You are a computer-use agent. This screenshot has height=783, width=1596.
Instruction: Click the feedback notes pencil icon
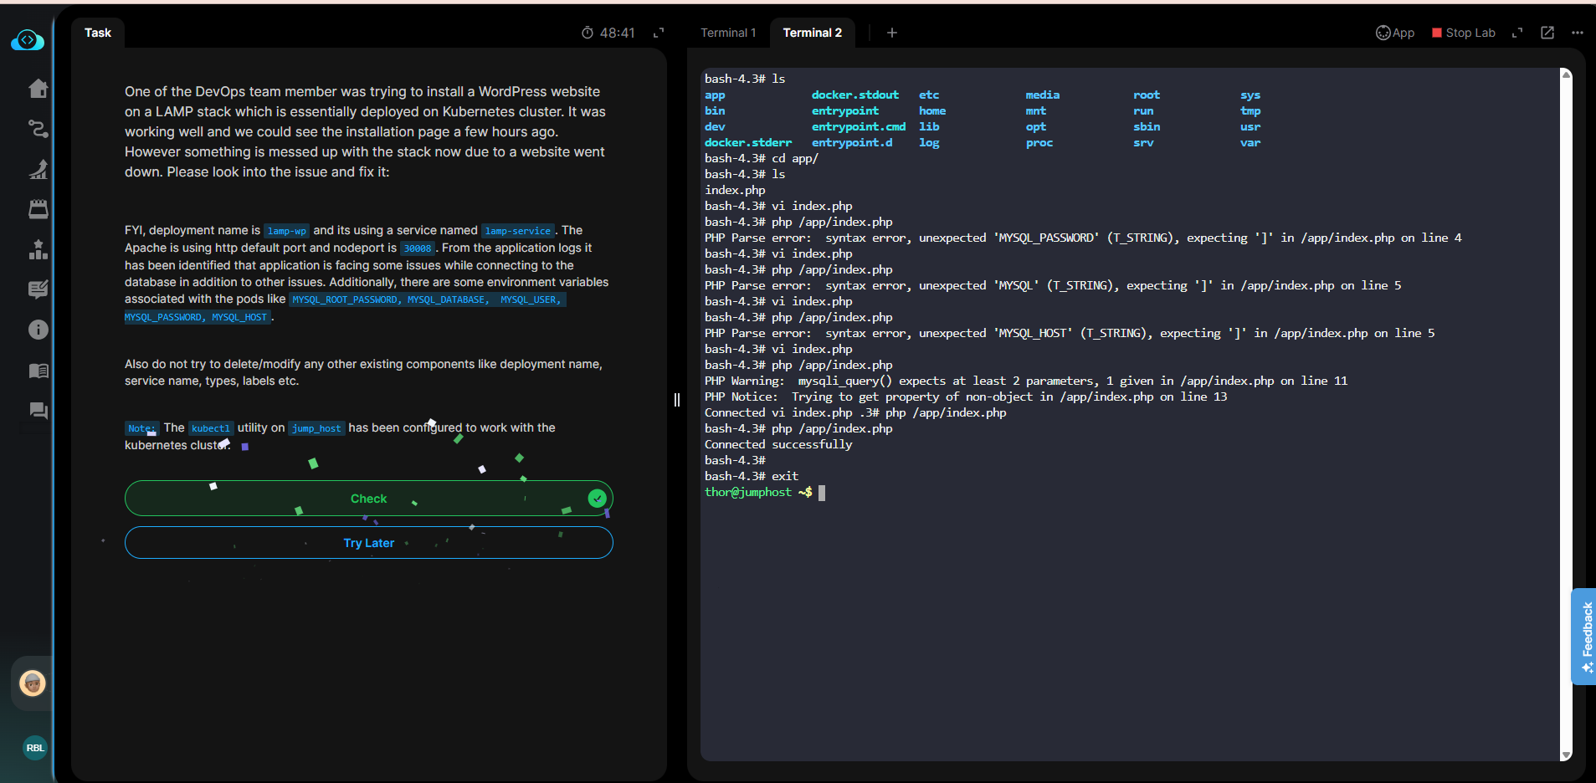(x=38, y=289)
